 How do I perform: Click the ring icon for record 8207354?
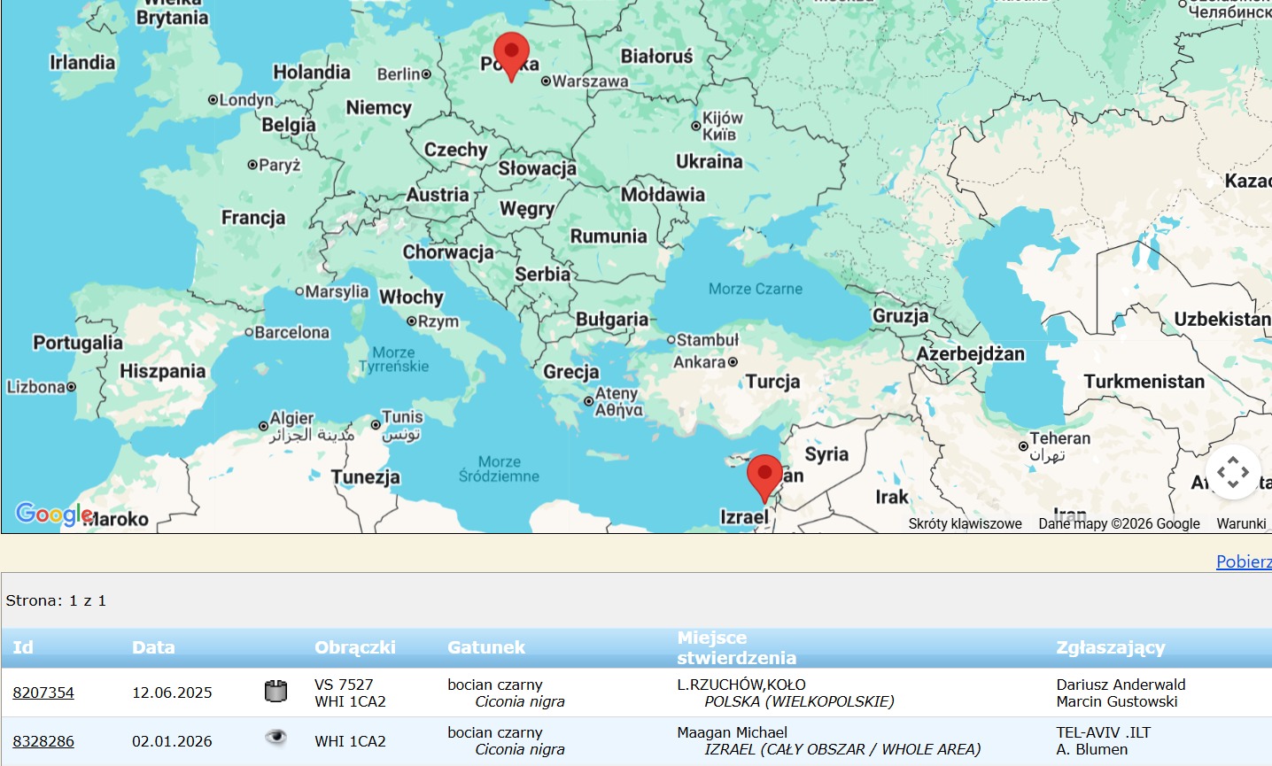pos(276,692)
